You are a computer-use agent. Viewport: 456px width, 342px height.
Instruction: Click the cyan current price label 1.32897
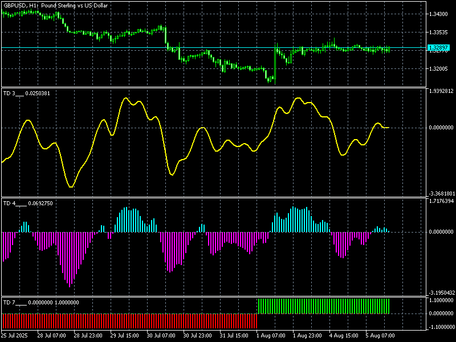(x=439, y=48)
